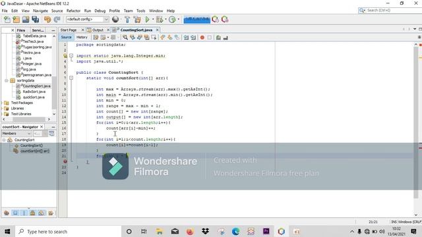Open the Debug Project dropdown arrow
The width and height of the screenshot is (422, 237).
166,19
